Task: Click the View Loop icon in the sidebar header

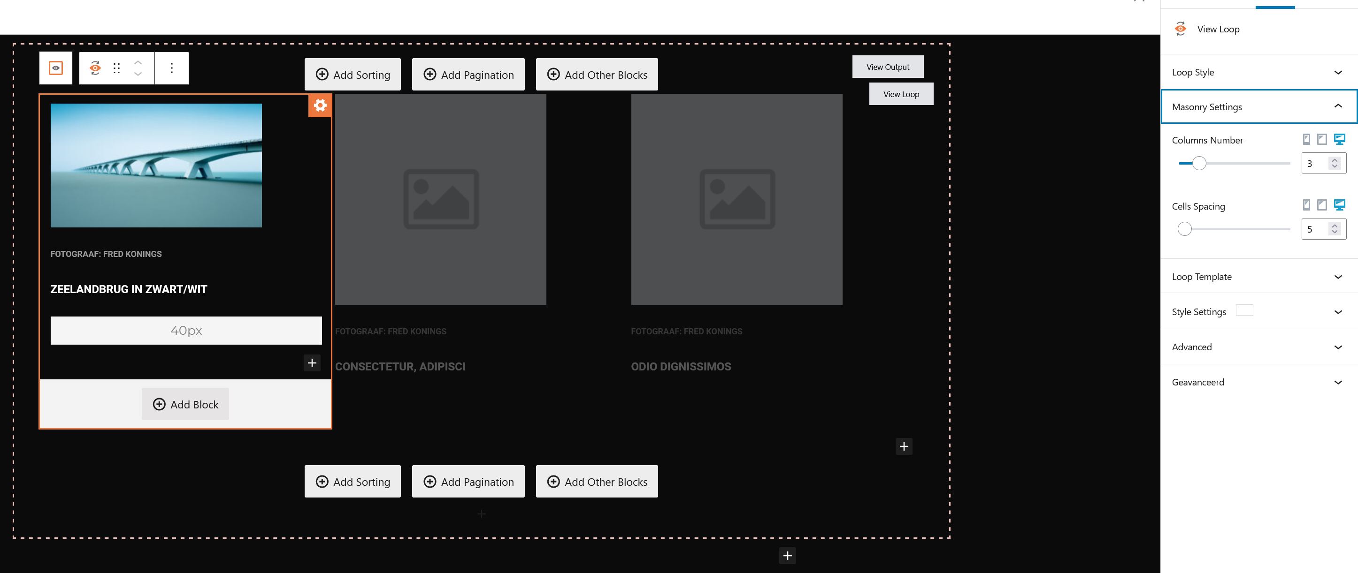Action: (1181, 29)
